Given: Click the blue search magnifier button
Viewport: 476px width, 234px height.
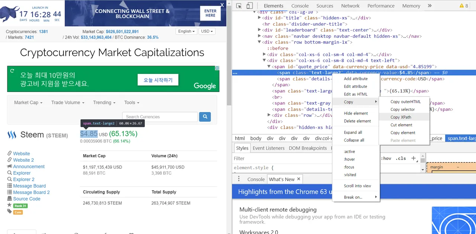Looking at the screenshot, I should (205, 117).
